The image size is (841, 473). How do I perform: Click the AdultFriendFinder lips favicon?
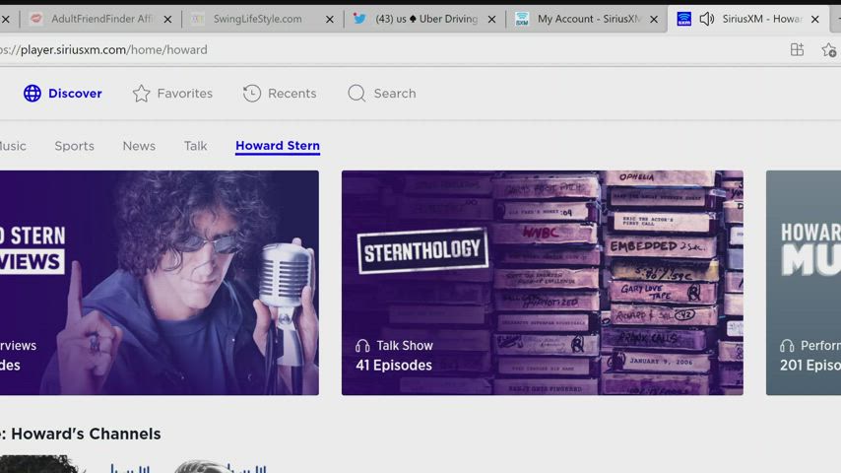pyautogui.click(x=35, y=19)
